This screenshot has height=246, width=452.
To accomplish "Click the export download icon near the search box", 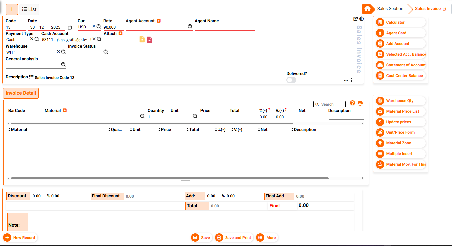I will click(x=360, y=103).
